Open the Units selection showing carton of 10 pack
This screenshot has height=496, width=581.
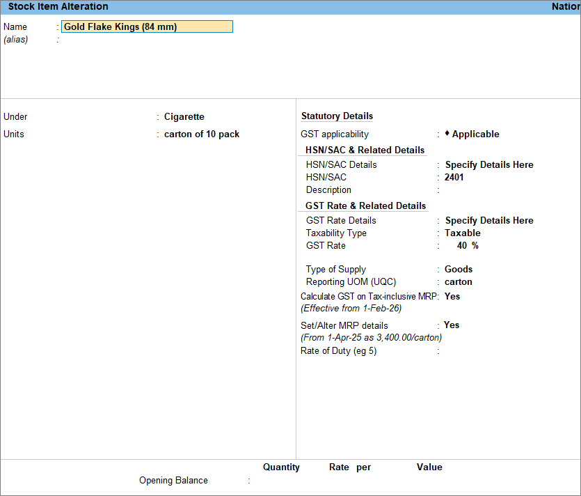click(201, 134)
